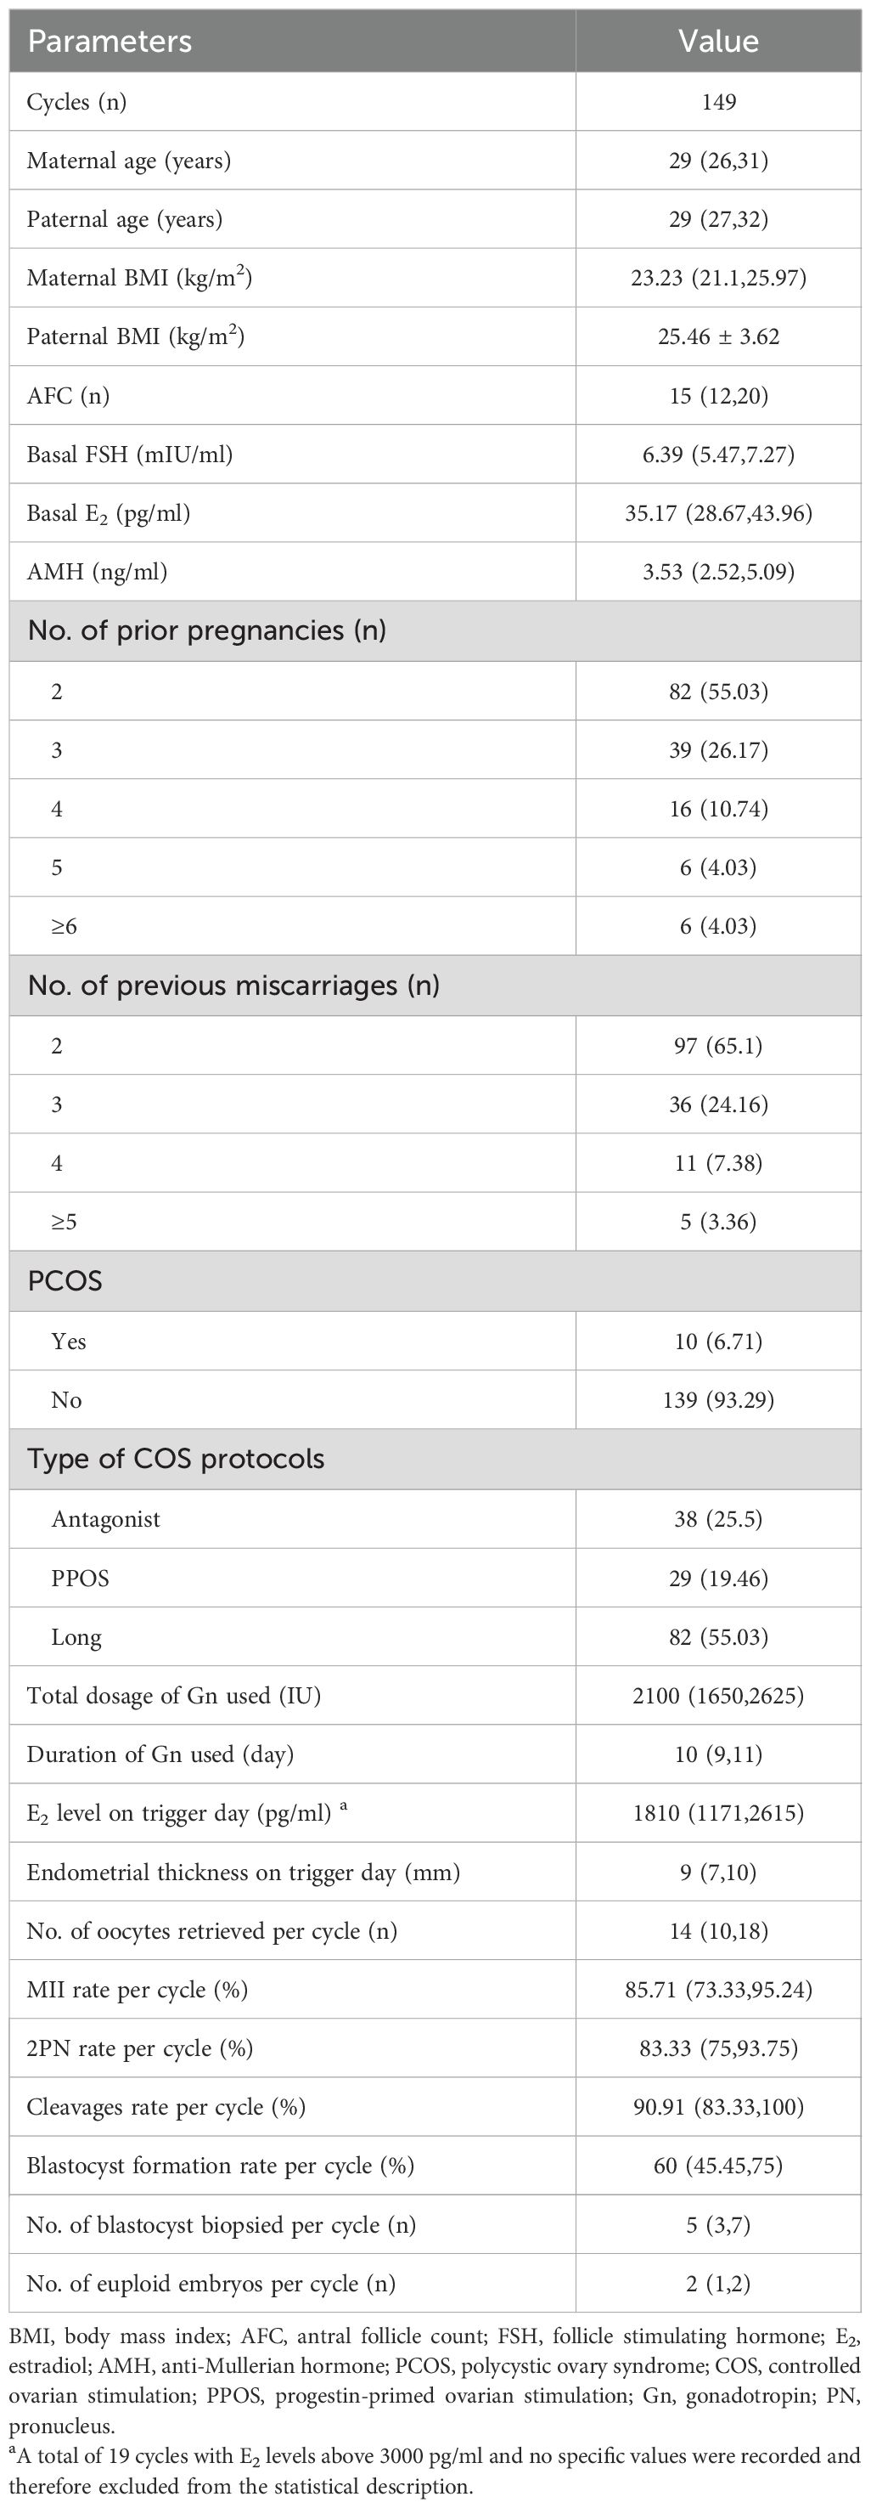Image resolution: width=871 pixels, height=2508 pixels.
Task: Click the Parameters column header
Action: pos(109,41)
